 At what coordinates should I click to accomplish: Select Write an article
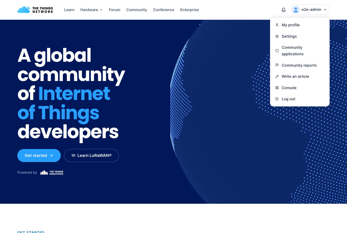(x=300, y=76)
